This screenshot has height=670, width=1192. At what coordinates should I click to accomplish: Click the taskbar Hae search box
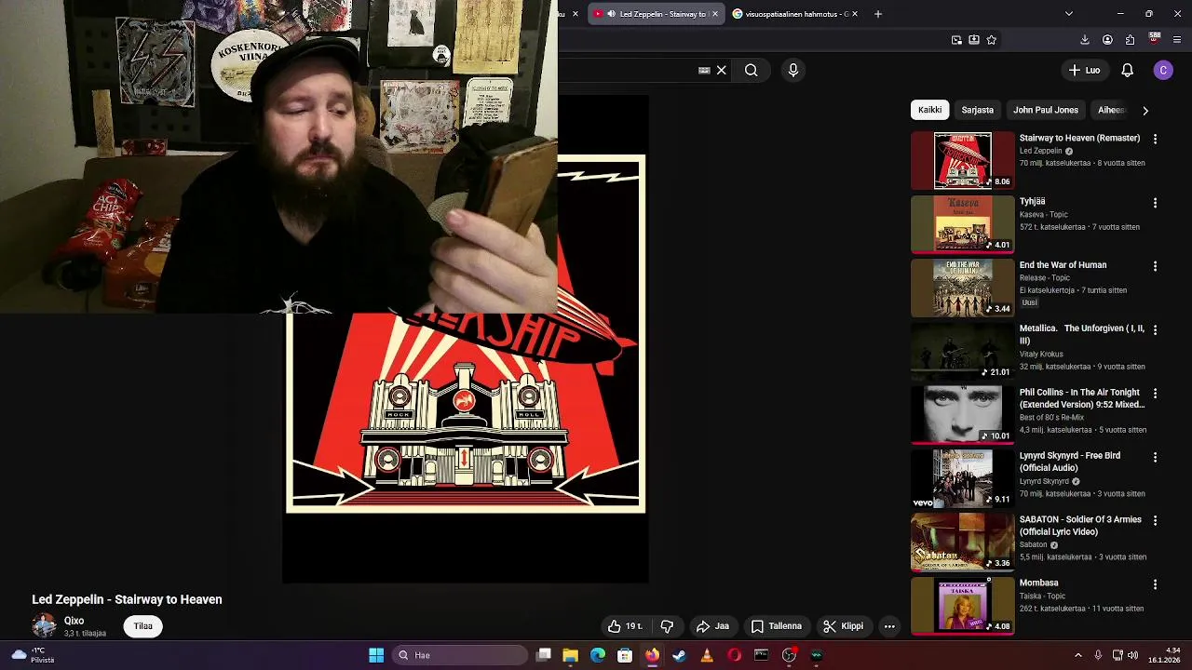coord(460,655)
